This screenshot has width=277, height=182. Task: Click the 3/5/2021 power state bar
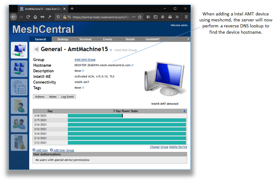click(x=127, y=129)
